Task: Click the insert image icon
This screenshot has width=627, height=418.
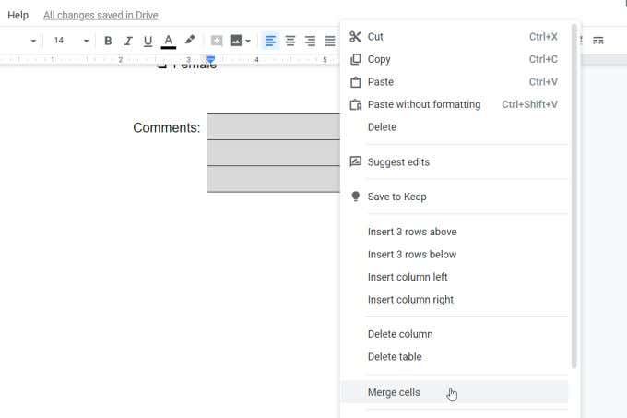Action: pos(235,41)
